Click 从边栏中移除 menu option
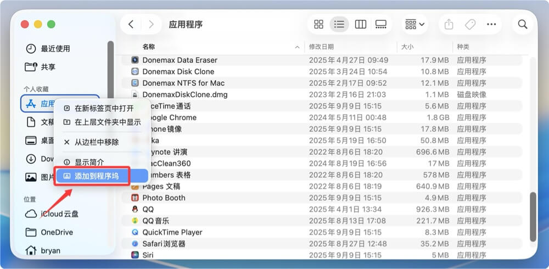Image resolution: width=549 pixels, height=269 pixels. click(x=97, y=142)
